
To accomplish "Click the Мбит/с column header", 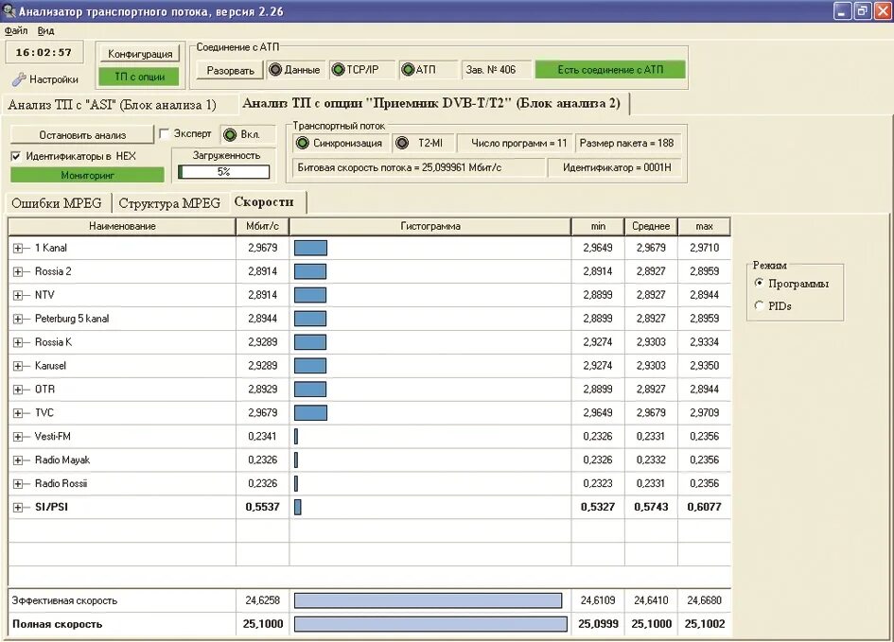I will point(262,226).
